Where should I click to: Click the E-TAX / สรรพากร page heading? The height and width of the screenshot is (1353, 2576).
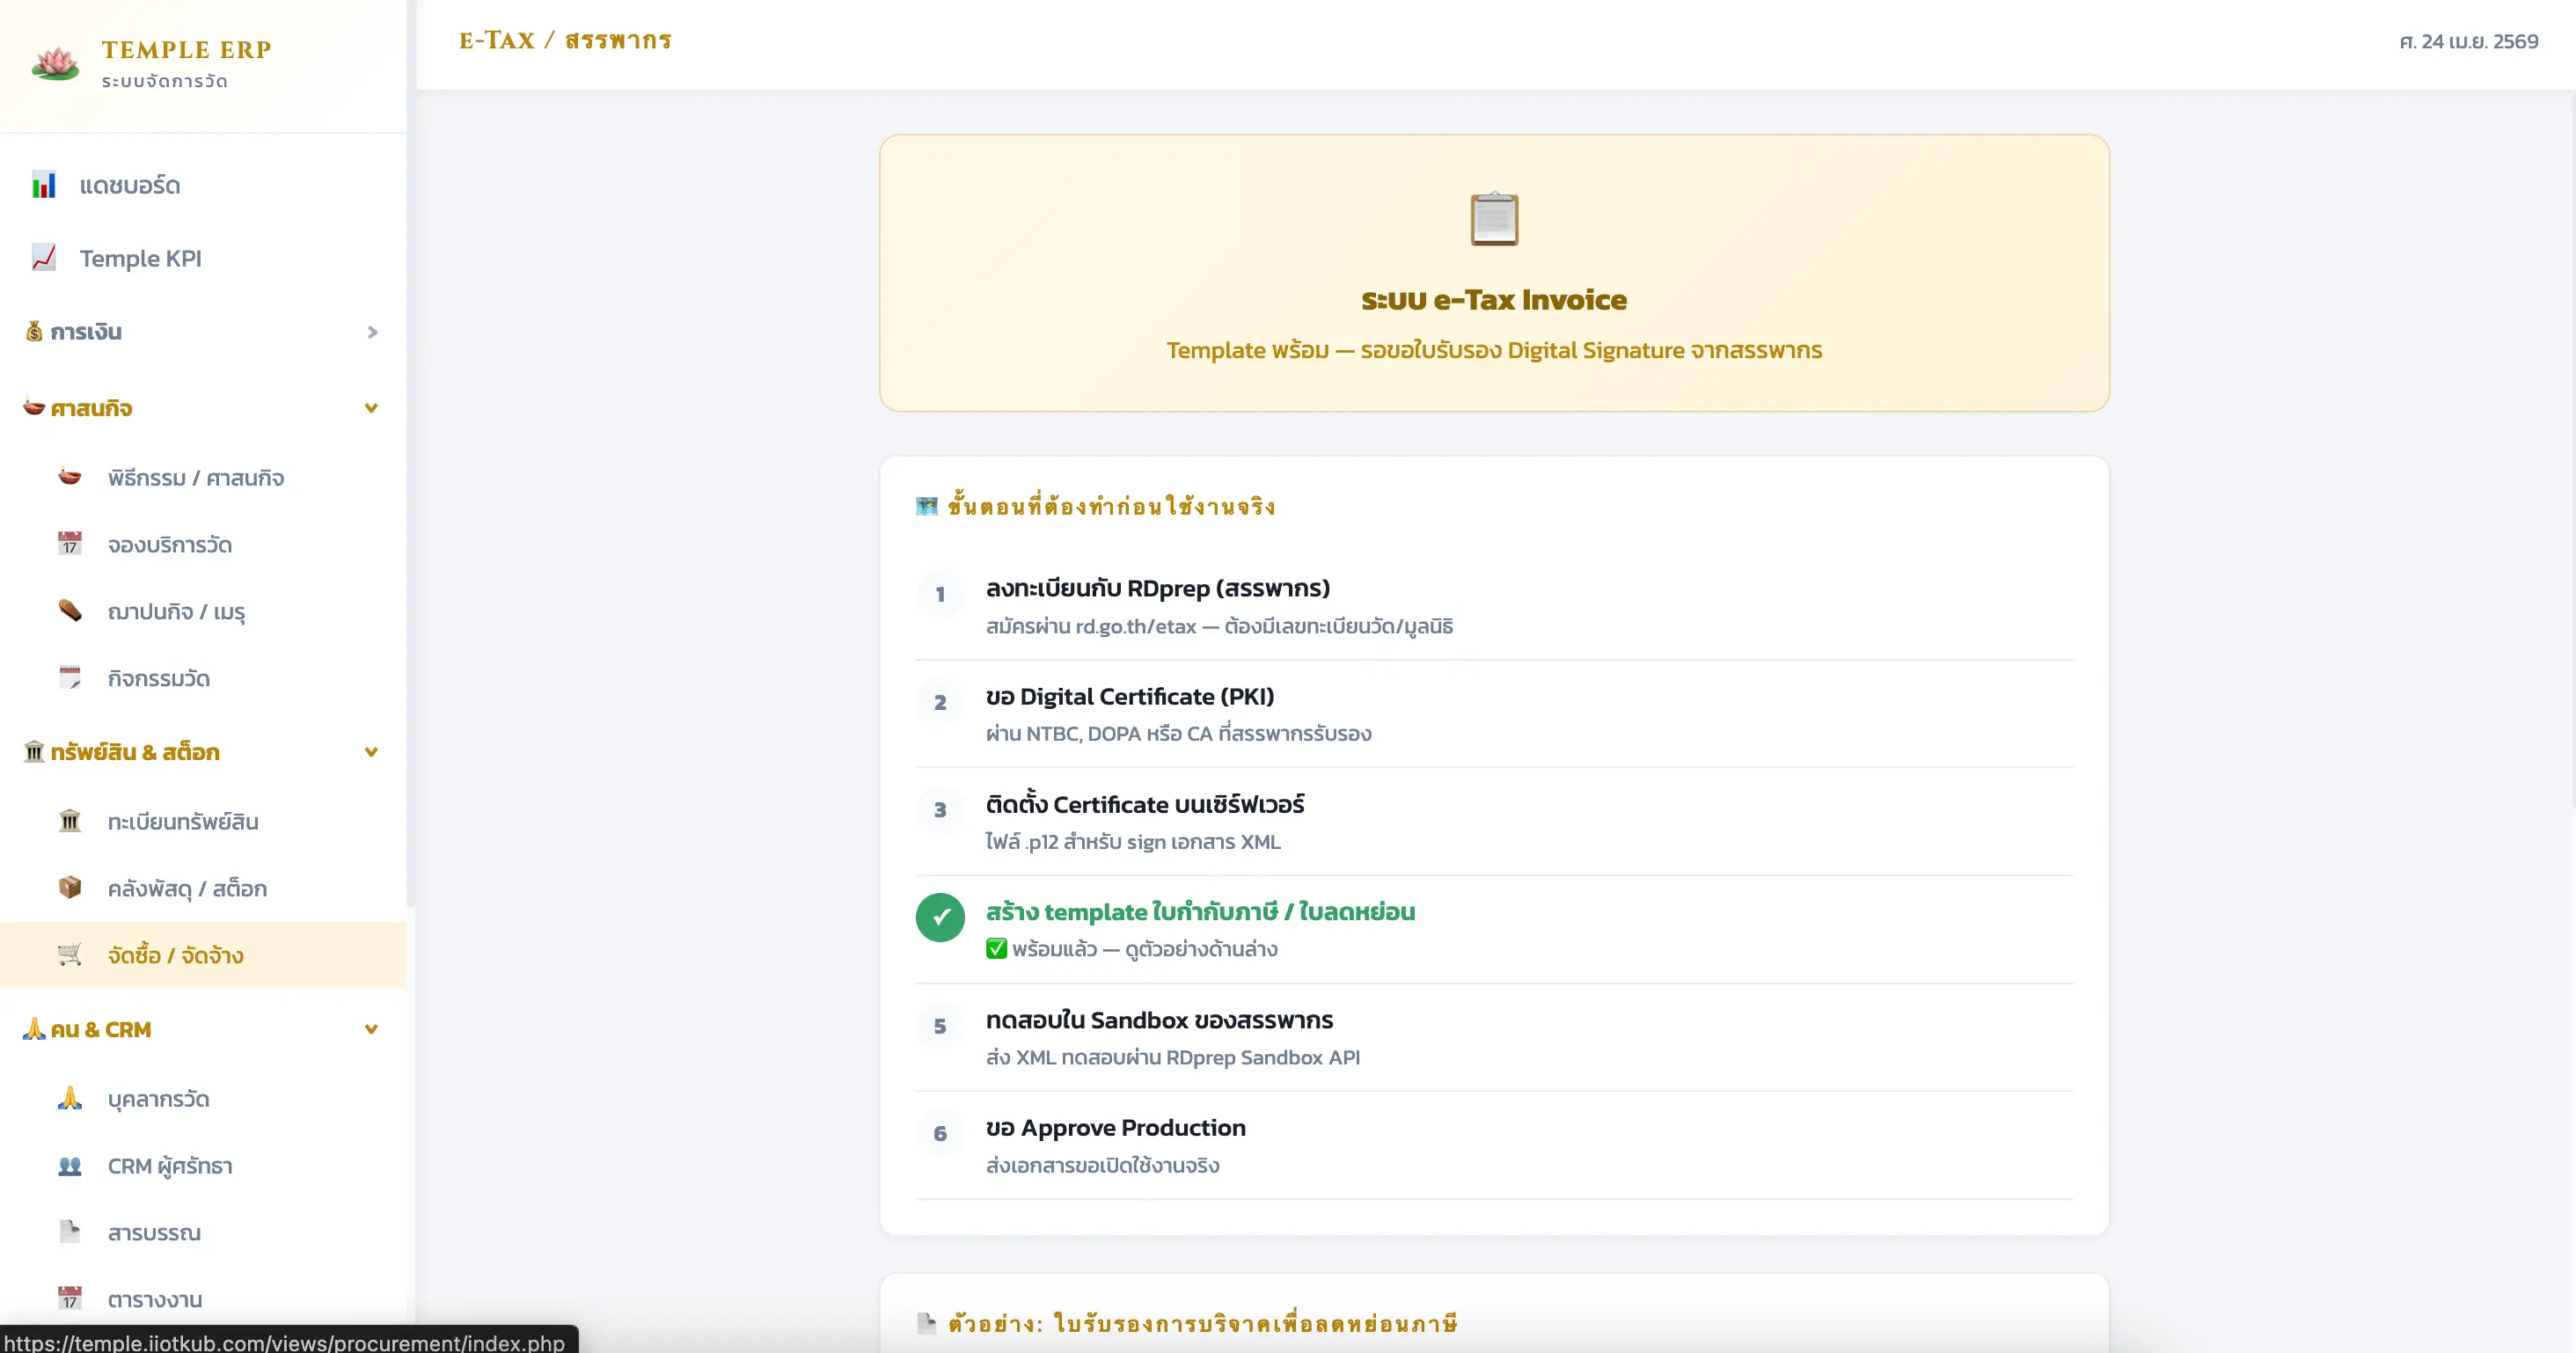[x=565, y=41]
